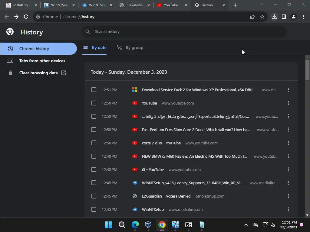310x232 pixels.
Task: Open more actions for i5 - YouTube entry
Action: click(289, 169)
